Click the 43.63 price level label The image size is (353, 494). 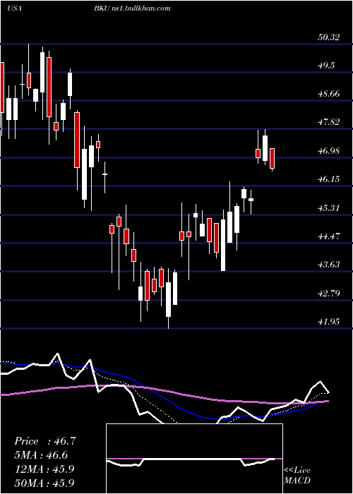(x=329, y=265)
